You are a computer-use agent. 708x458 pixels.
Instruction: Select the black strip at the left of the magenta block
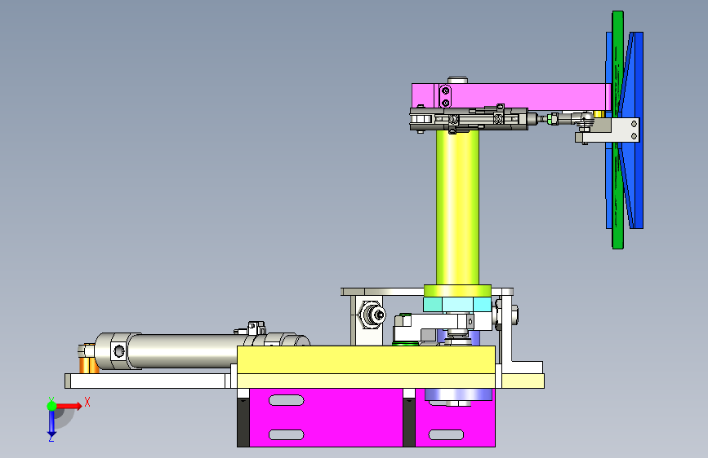243,422
